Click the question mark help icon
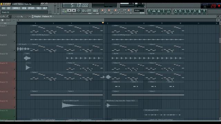 tap(204, 11)
